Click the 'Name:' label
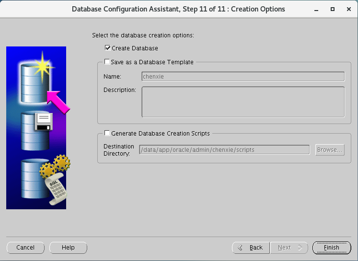The height and width of the screenshot is (261, 358). click(x=112, y=77)
